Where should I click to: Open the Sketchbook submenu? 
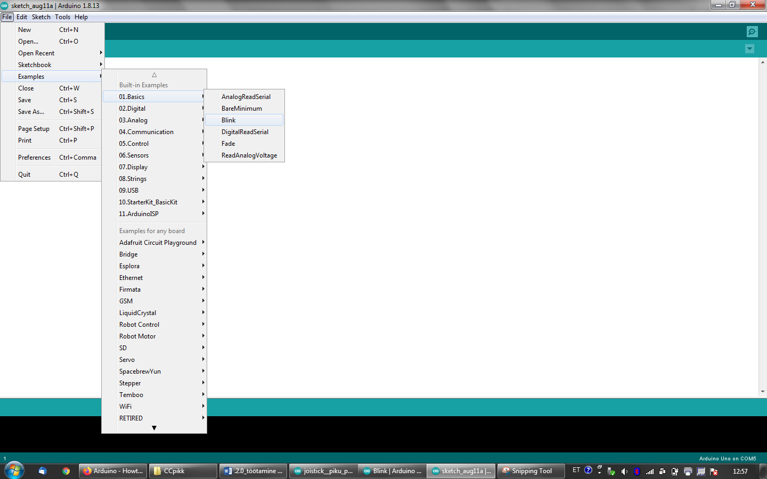click(x=35, y=65)
